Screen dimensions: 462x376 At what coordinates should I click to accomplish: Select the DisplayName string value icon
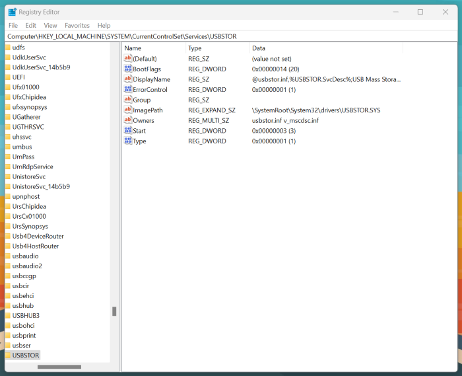tap(127, 79)
